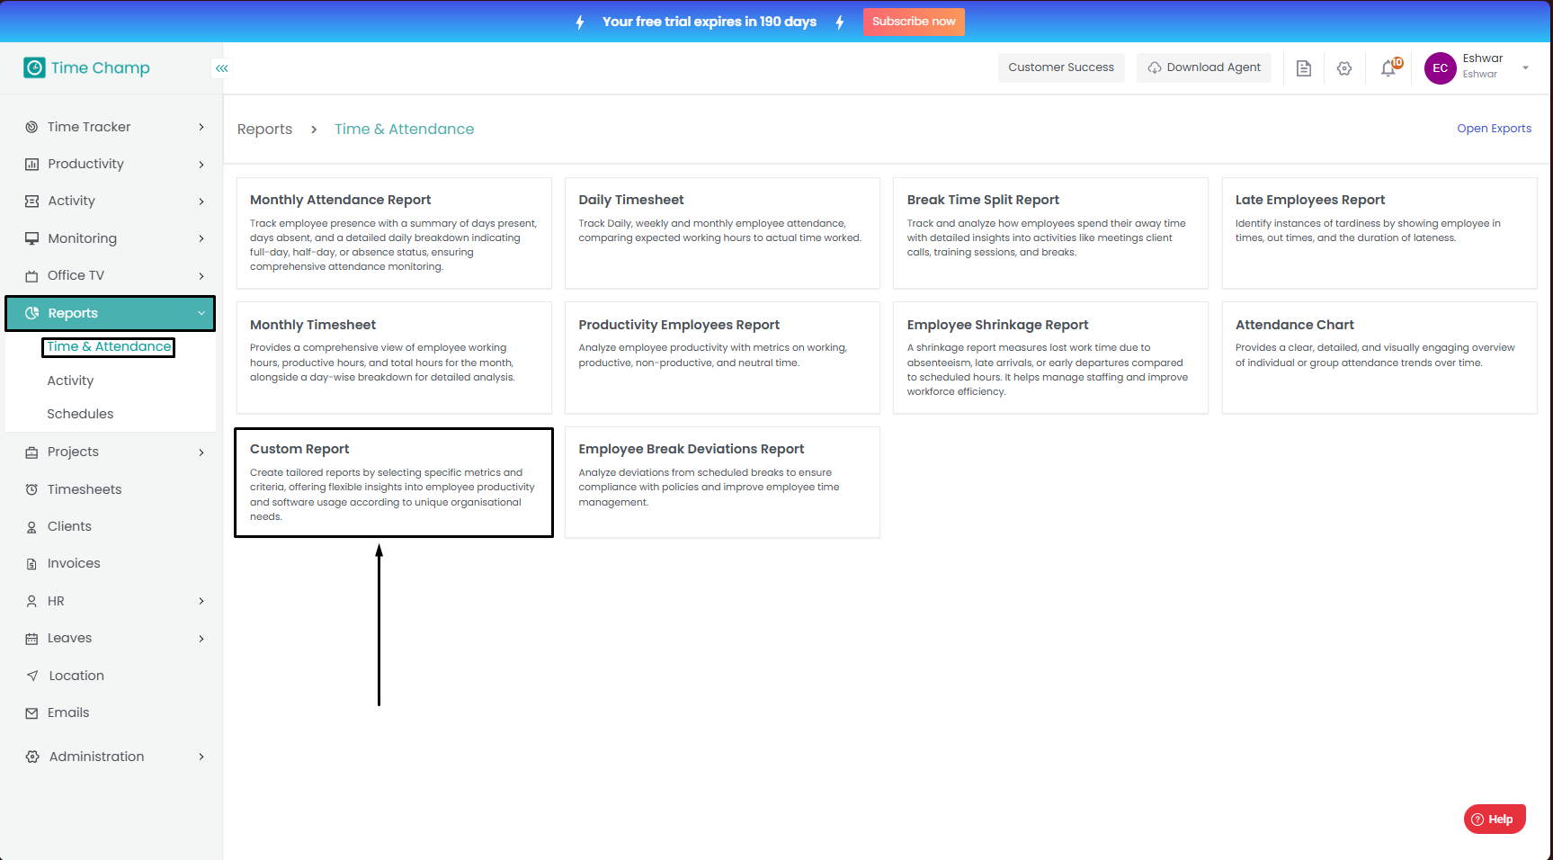Click the Projects briefcase icon
This screenshot has width=1553, height=860.
tap(31, 452)
